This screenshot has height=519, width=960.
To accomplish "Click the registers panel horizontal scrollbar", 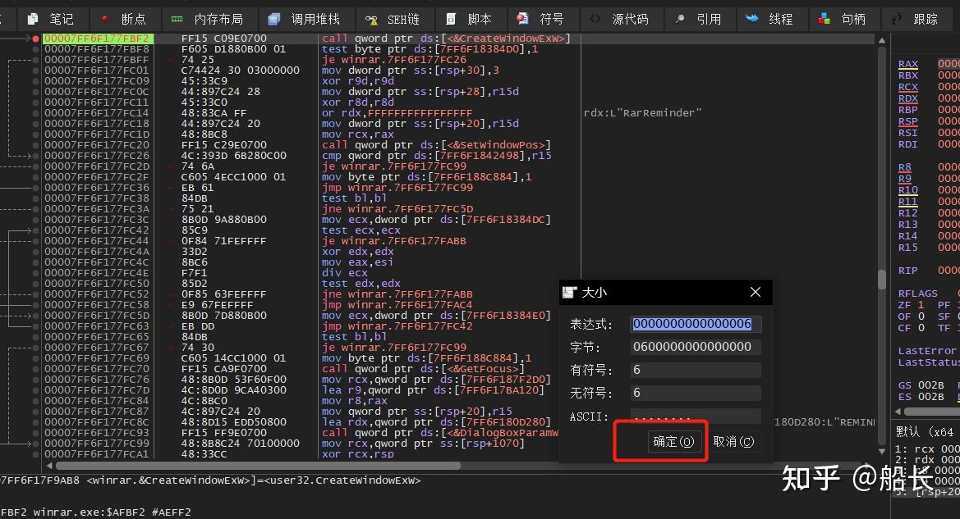I will click(x=930, y=412).
